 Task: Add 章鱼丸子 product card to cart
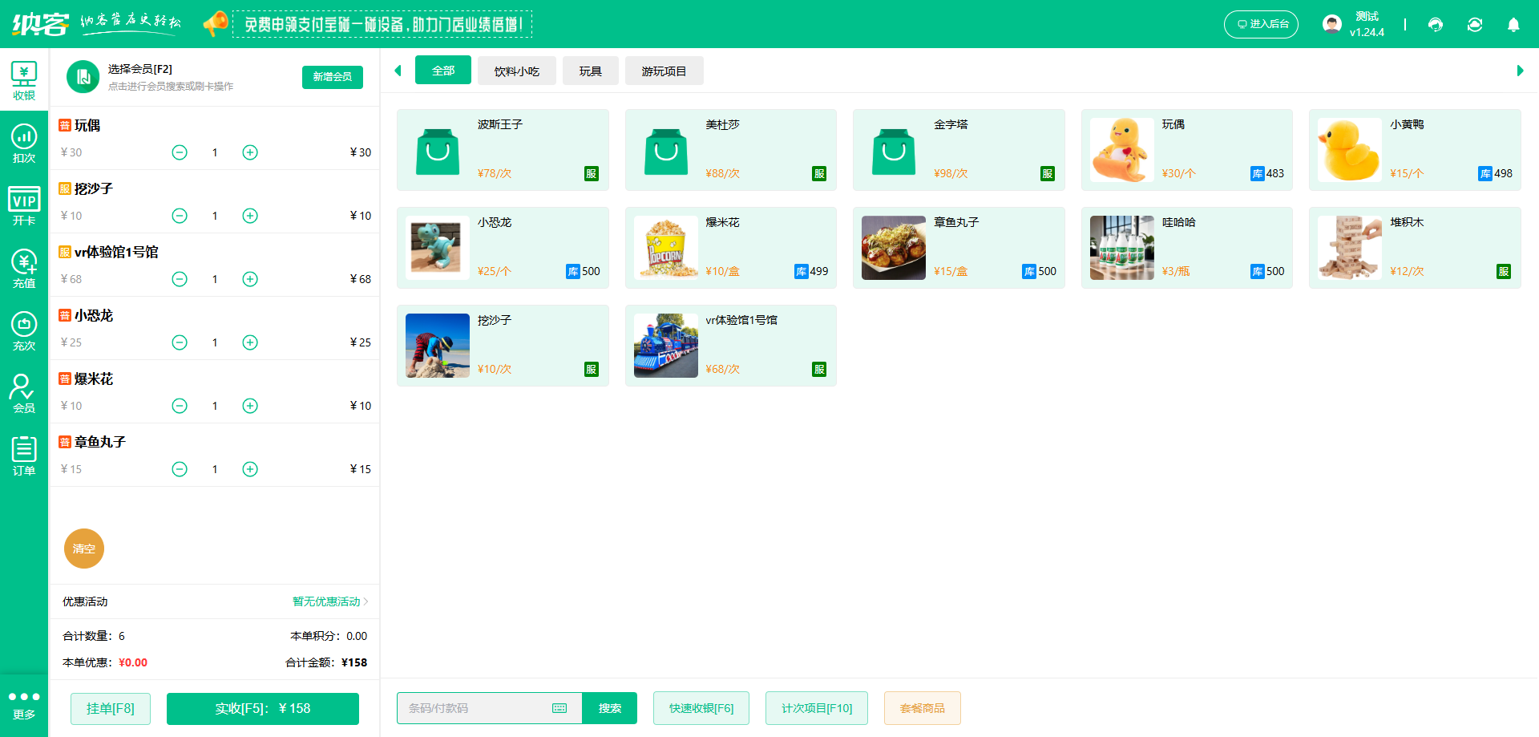point(959,248)
